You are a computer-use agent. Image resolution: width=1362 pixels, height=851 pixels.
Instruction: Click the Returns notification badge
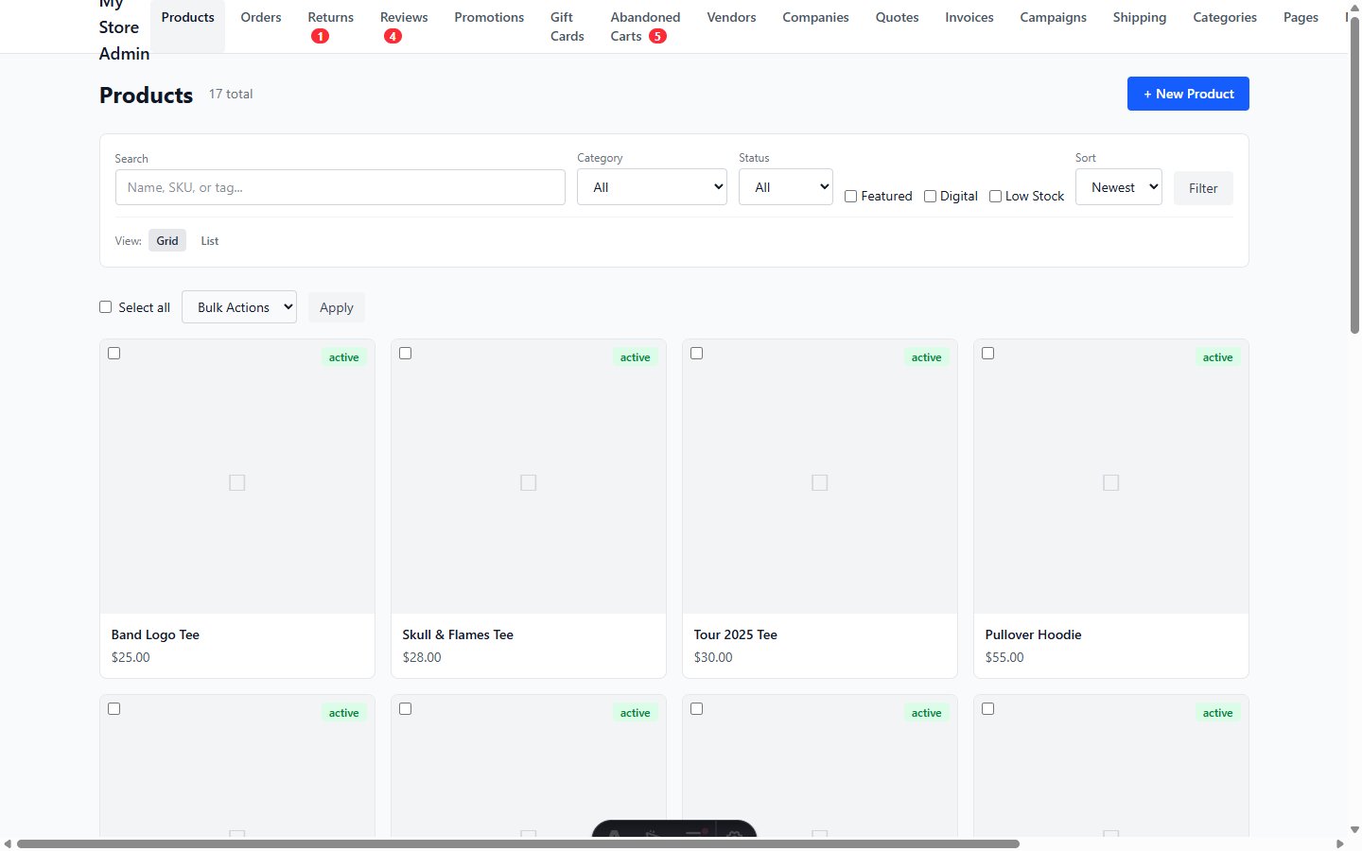tap(320, 35)
